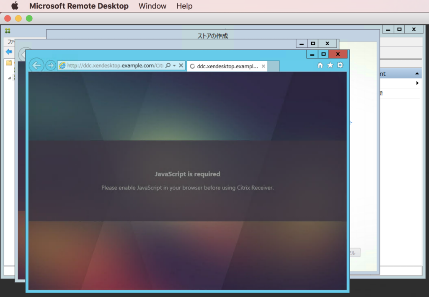Minimize Remote Desktop window with yellow button
Viewport: 429px width, 297px height.
point(18,18)
